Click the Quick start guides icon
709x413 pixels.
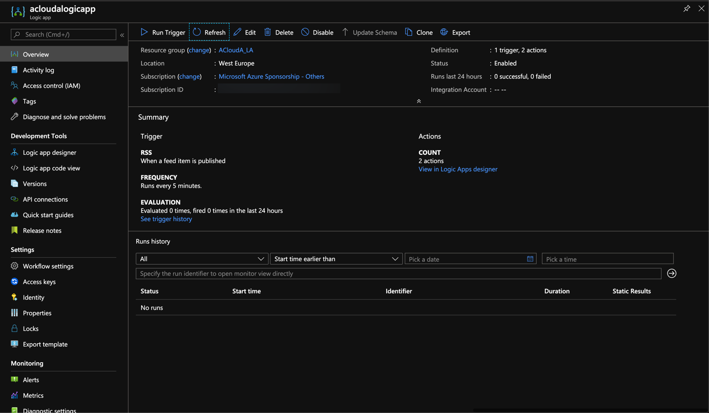15,215
